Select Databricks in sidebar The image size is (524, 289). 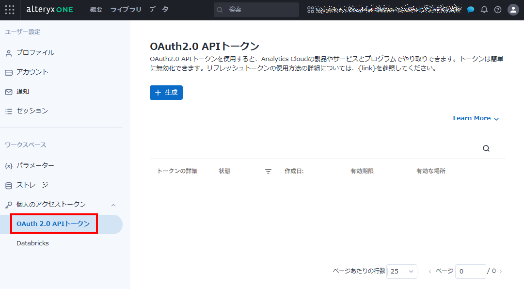click(32, 243)
